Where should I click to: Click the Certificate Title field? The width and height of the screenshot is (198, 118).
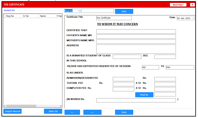(x=114, y=18)
